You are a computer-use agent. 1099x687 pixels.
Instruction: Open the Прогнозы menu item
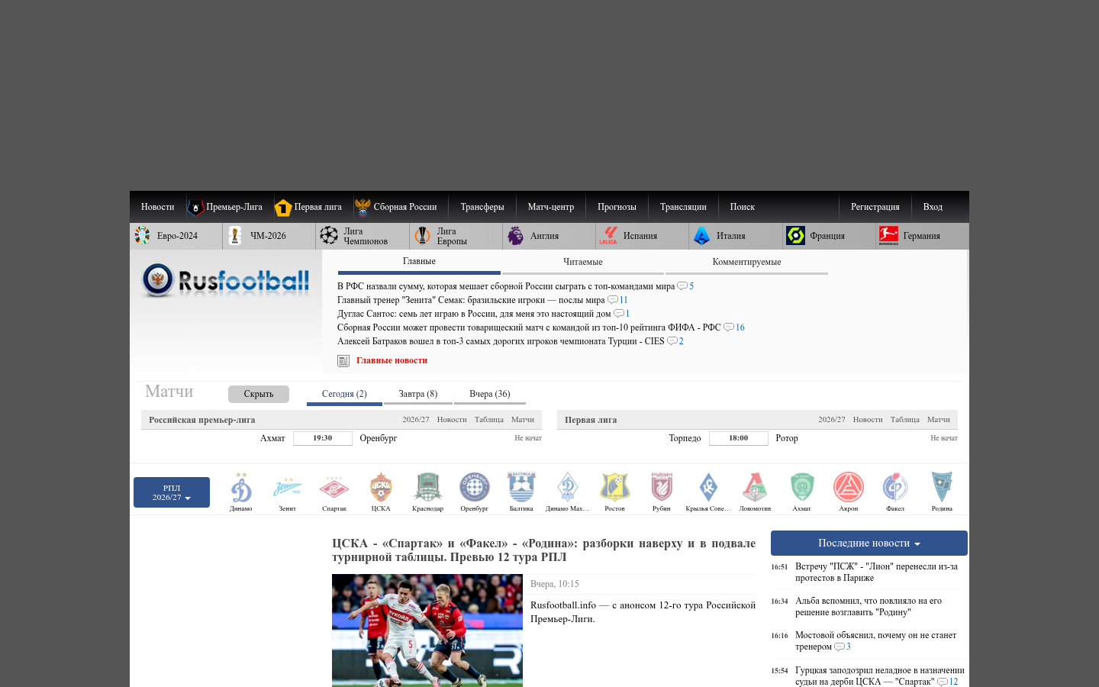[617, 207]
